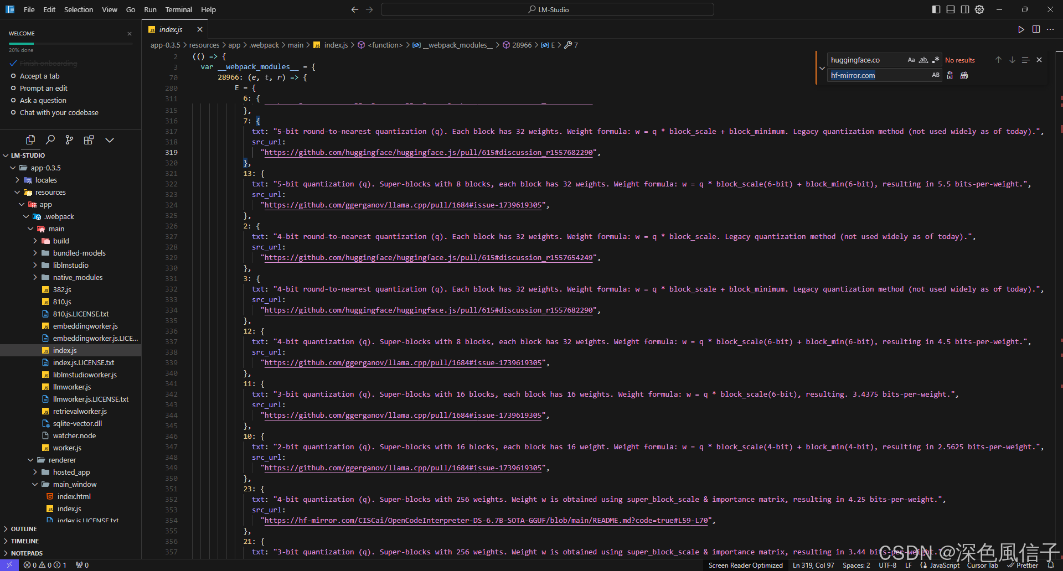
Task: Click Prettier in the status bar
Action: [x=1023, y=565]
